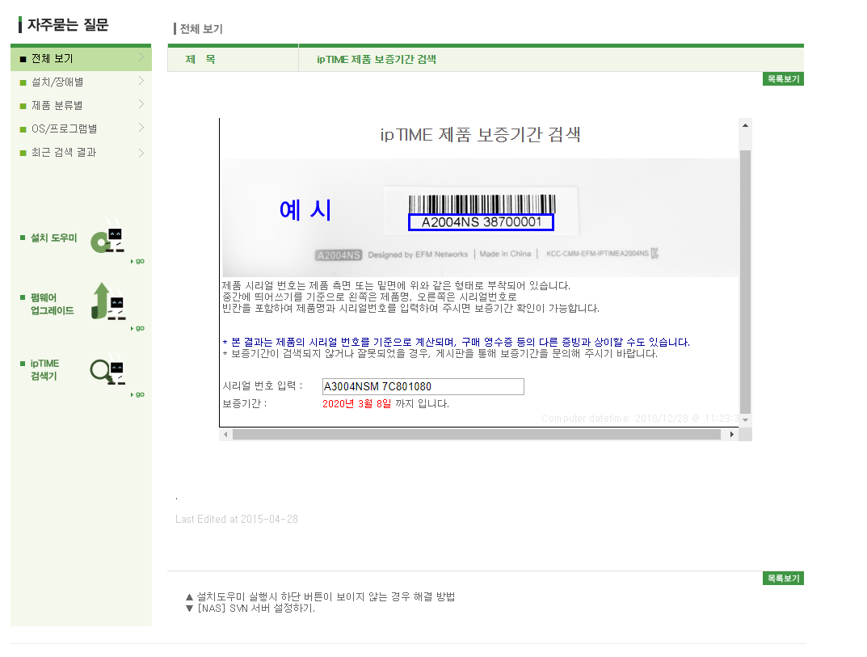The width and height of the screenshot is (867, 657).
Task: Click the horizontal scroll right arrow
Action: (x=732, y=435)
